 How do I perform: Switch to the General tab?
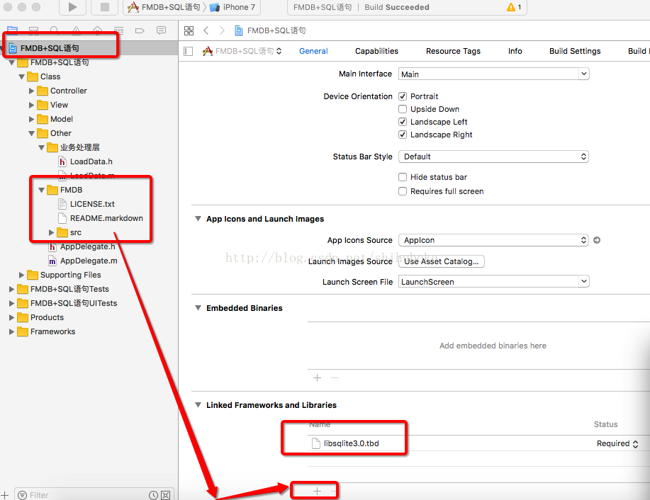pyautogui.click(x=313, y=52)
